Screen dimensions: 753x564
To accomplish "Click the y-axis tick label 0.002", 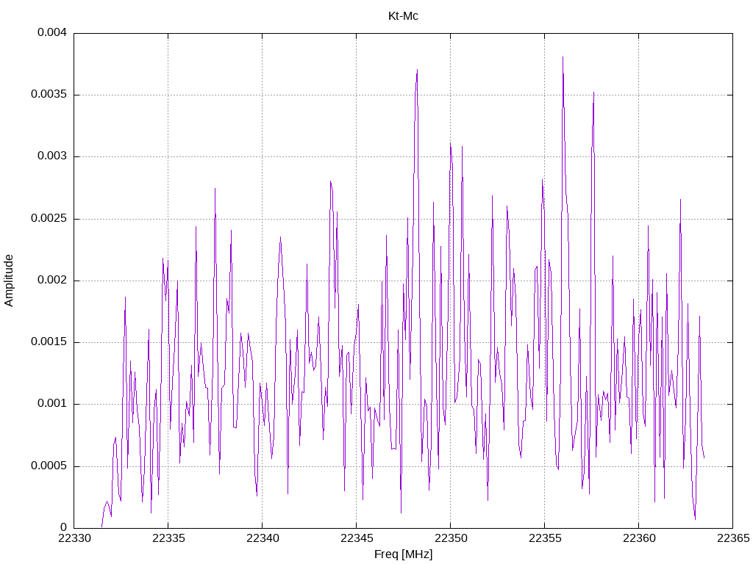I will pyautogui.click(x=52, y=280).
